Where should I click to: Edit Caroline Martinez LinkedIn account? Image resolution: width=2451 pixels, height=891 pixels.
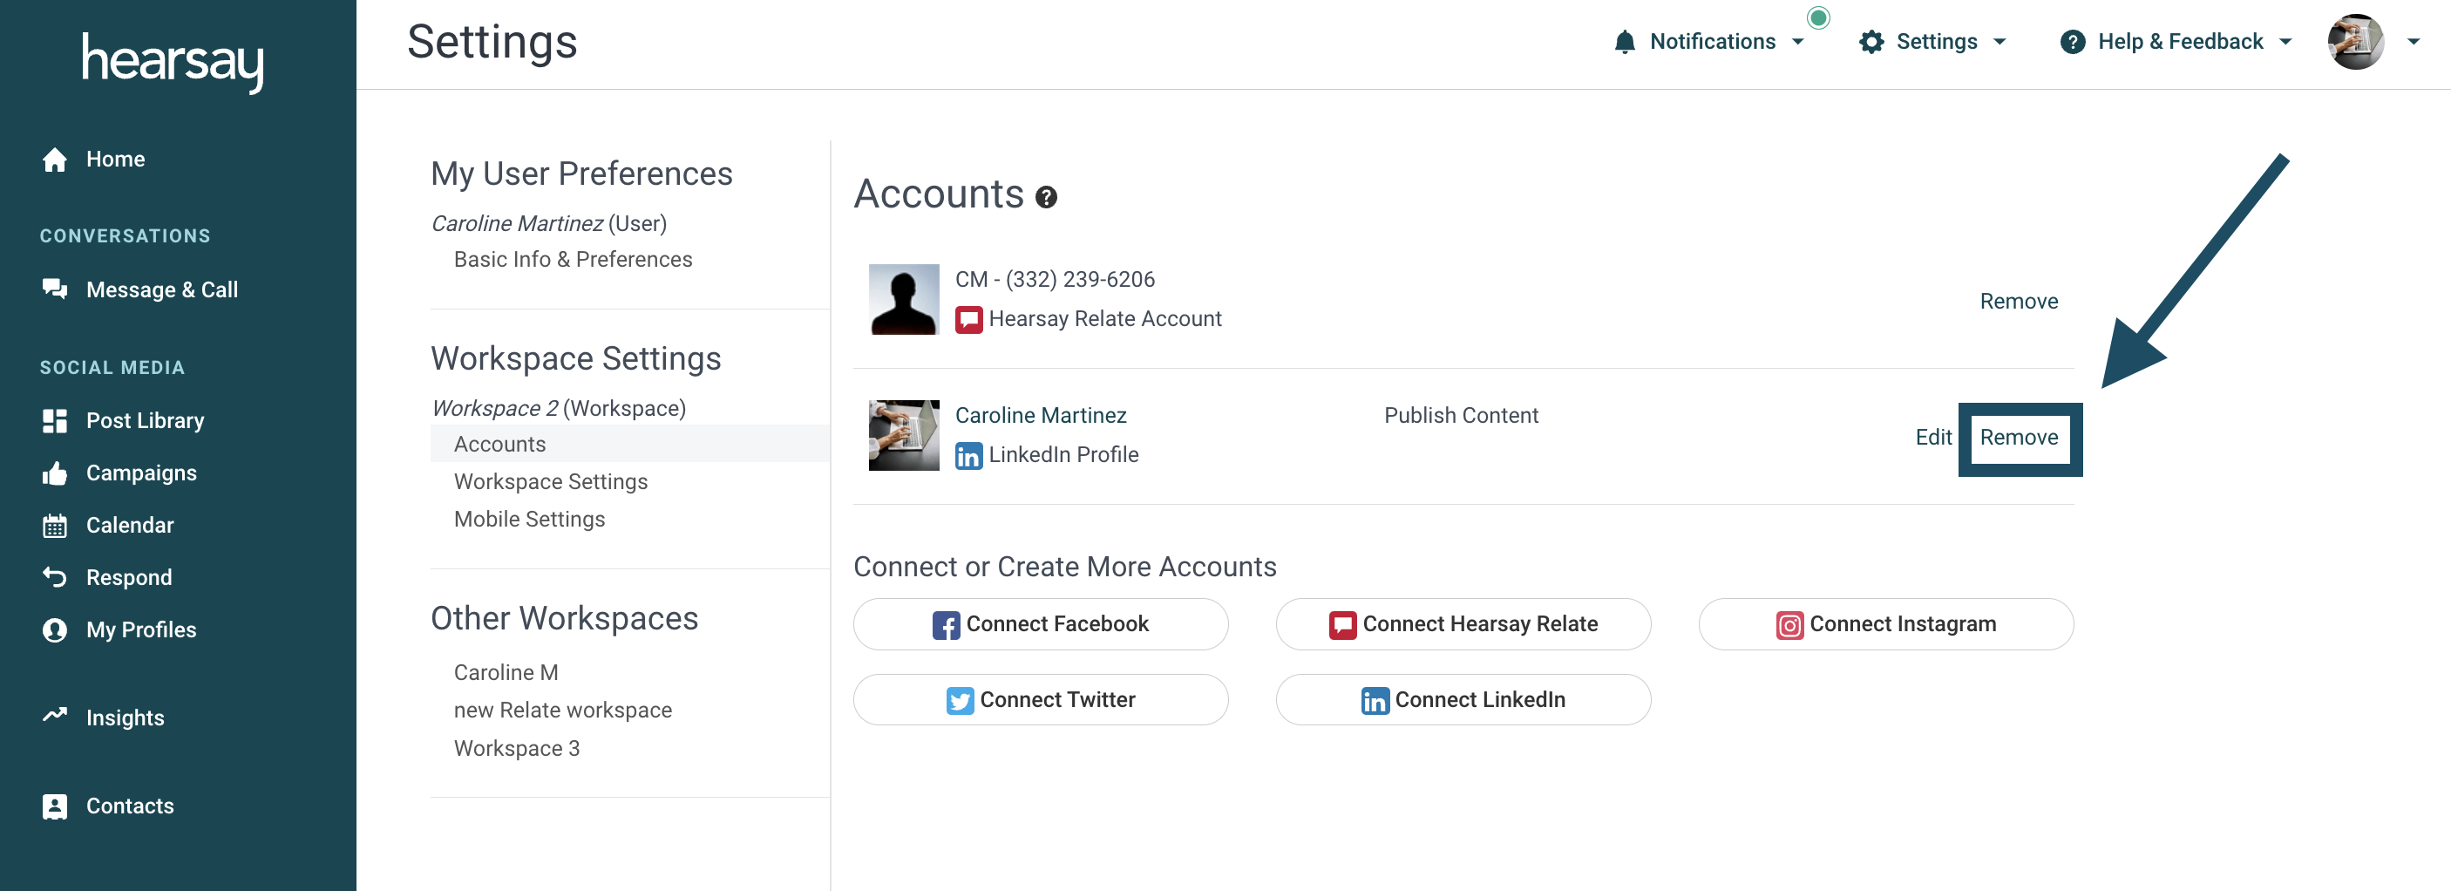pos(1932,438)
